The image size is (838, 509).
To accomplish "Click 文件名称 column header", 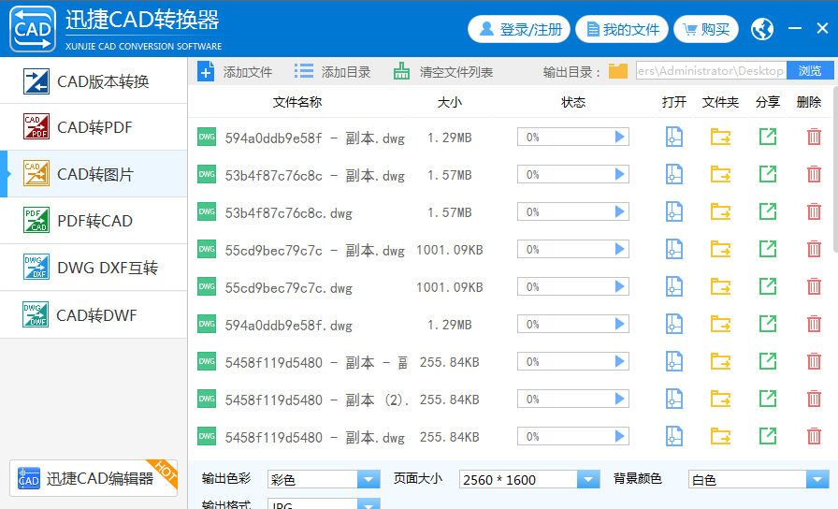I will 297,102.
